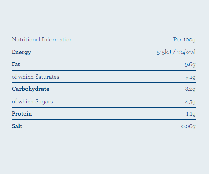Click the 9.1g saturates value
The width and height of the screenshot is (209, 174).
(x=191, y=77)
